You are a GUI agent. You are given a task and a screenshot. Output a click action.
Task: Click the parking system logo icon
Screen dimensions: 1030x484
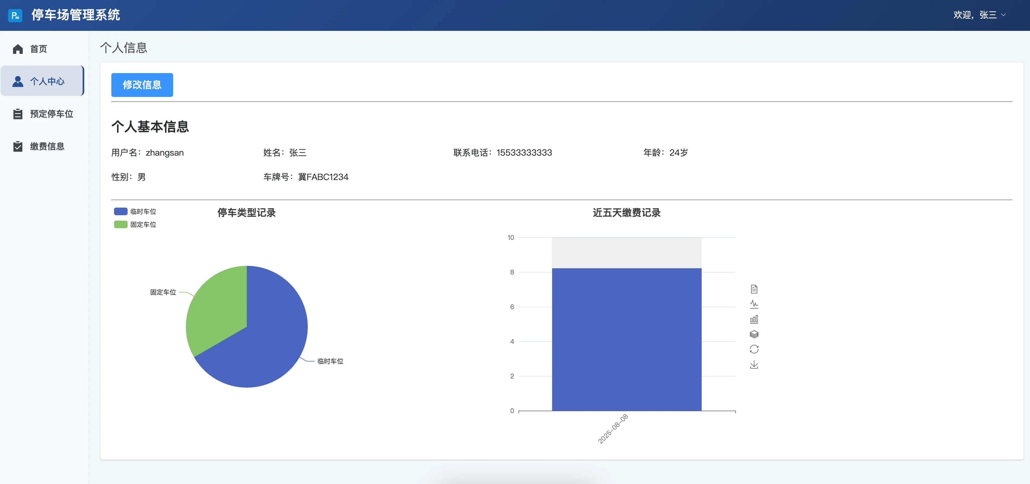tap(15, 15)
